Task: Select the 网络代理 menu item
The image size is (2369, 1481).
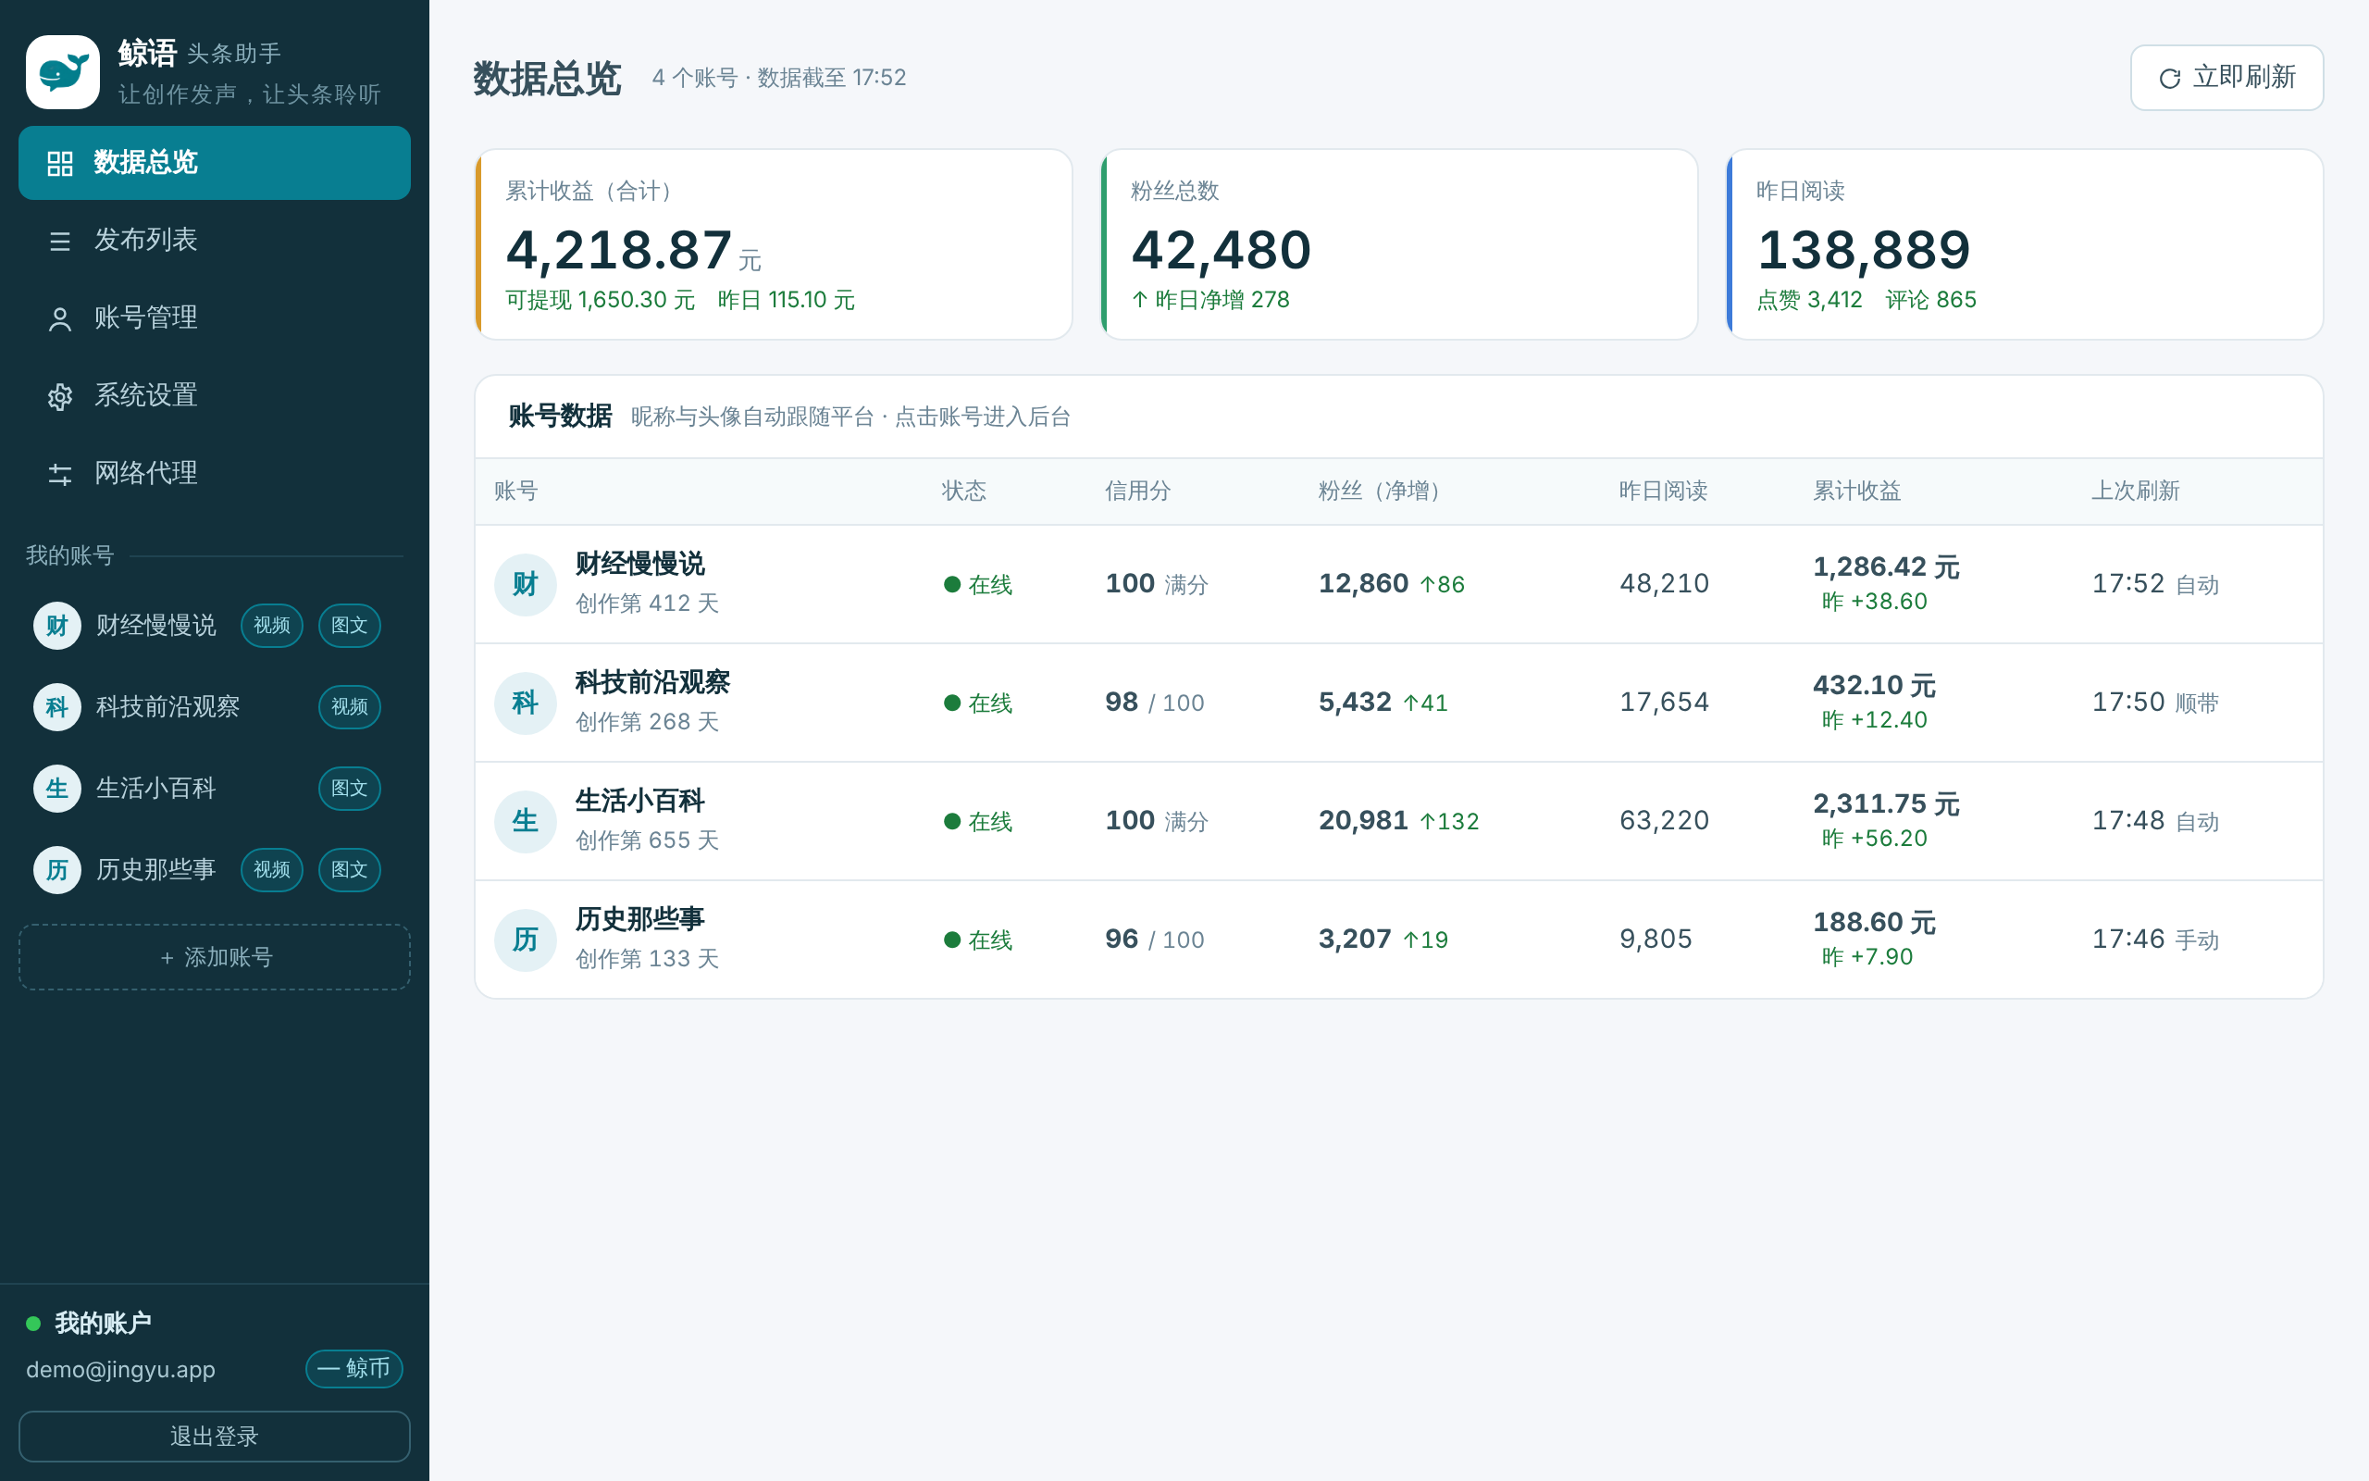Action: (x=215, y=474)
